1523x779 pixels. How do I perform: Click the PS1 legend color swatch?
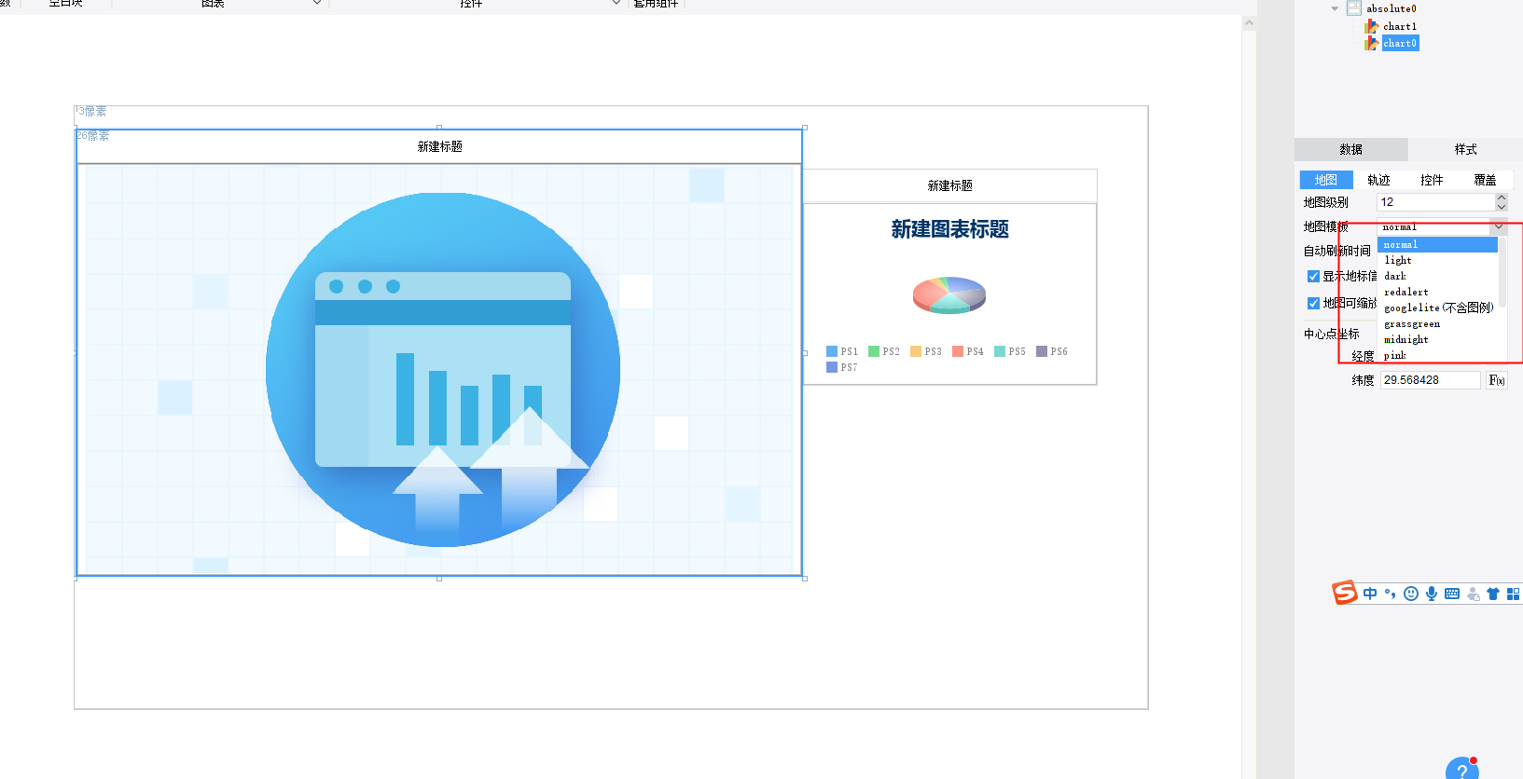(x=832, y=351)
